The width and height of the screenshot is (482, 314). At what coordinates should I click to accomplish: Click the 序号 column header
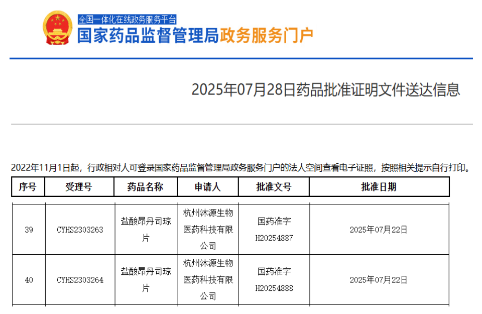pos(28,187)
